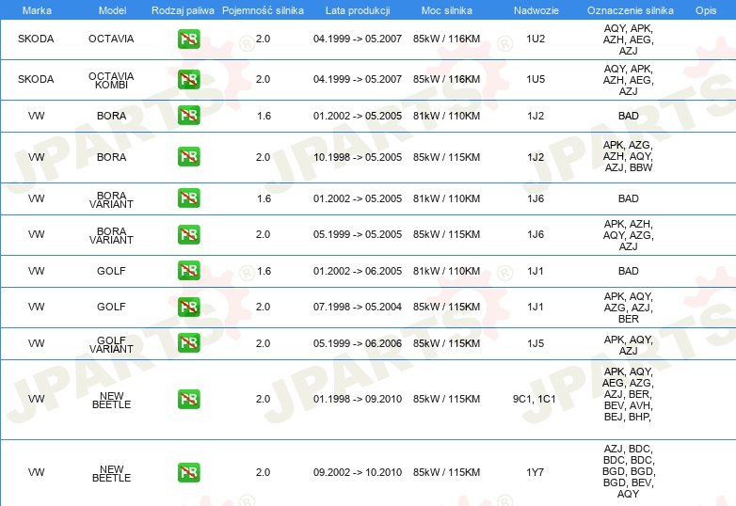Click fuel icon in BORA 2.0 1J2 row
The width and height of the screenshot is (736, 506).
coord(188,157)
